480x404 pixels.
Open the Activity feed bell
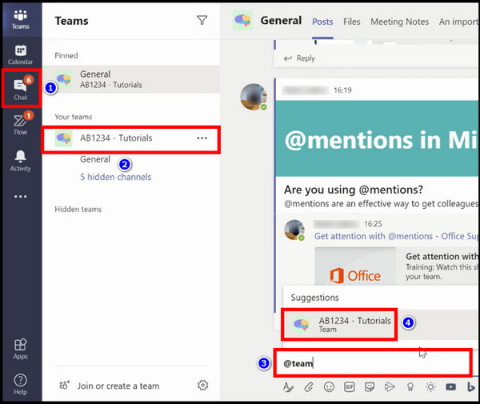tap(21, 161)
